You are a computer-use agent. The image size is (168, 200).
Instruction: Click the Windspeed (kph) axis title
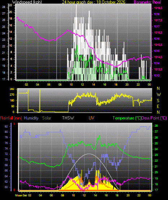pyautogui.click(x=27, y=2)
